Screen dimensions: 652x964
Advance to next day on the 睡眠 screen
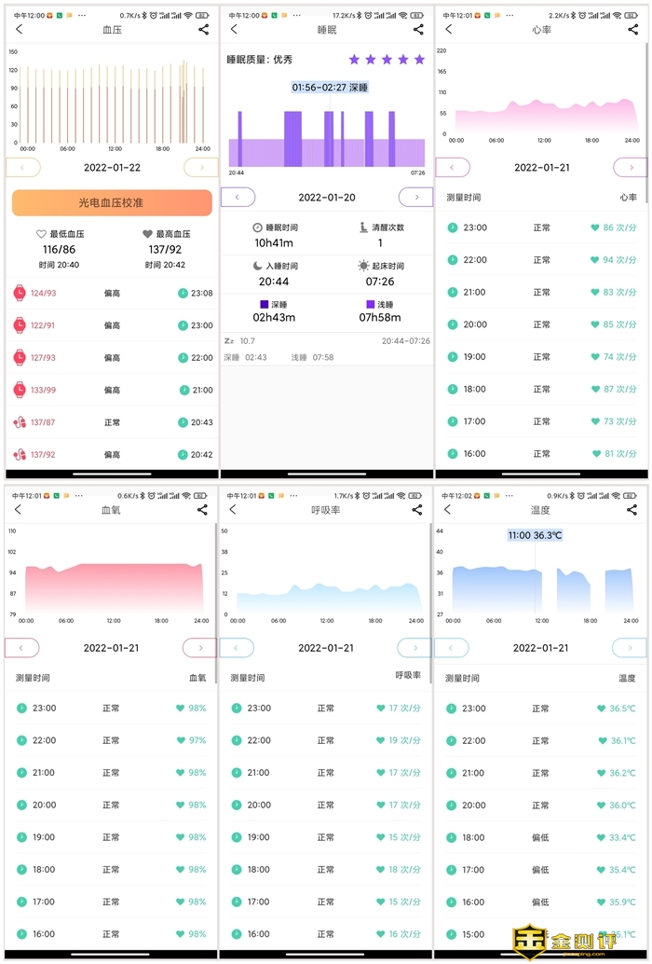(415, 197)
